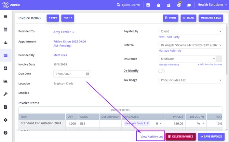Image resolution: width=229 pixels, height=142 pixels.
Task: Expand the Payable By dropdown
Action: (x=190, y=31)
